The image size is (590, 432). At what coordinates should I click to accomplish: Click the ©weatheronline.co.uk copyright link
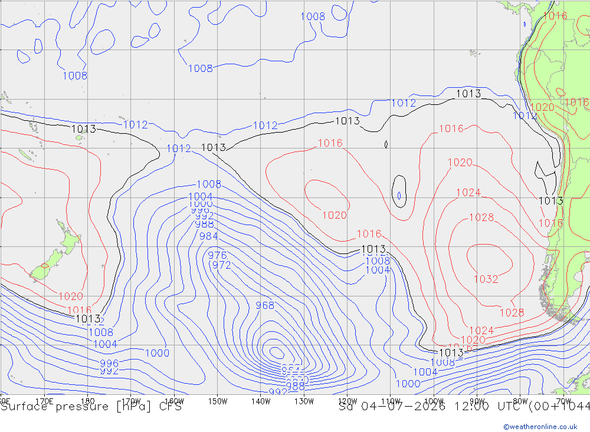540,427
